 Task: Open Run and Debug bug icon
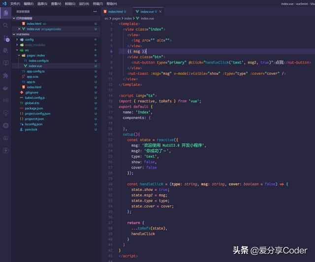pyautogui.click(x=5, y=50)
